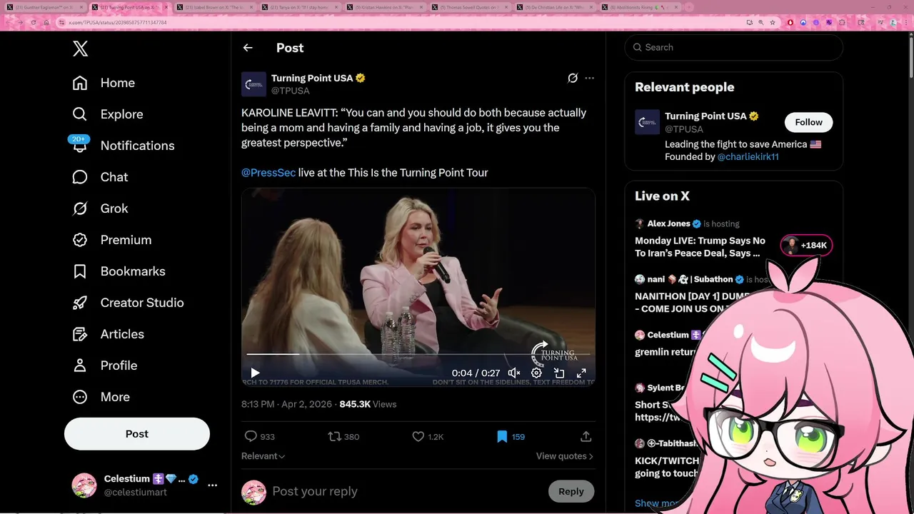Open Grok from the sidebar
The height and width of the screenshot is (514, 914).
100,208
